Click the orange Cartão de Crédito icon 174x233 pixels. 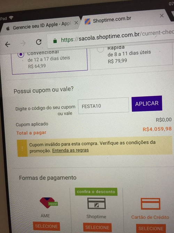[150, 204]
